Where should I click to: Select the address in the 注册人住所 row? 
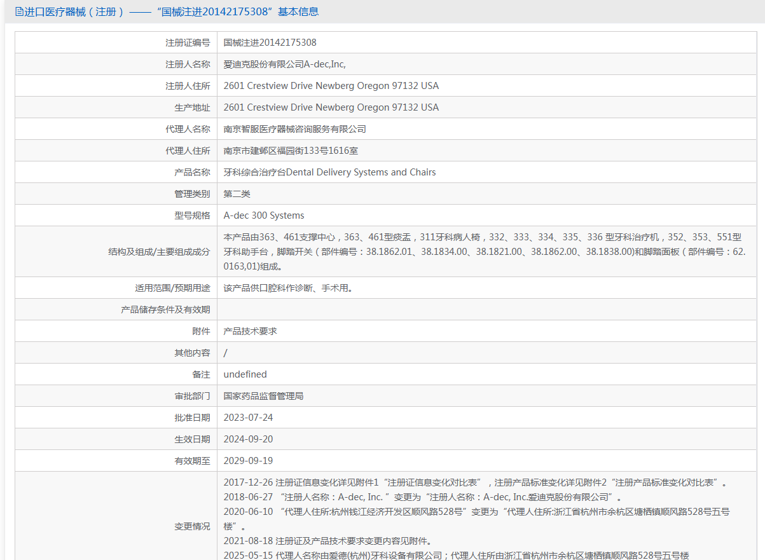pyautogui.click(x=331, y=86)
